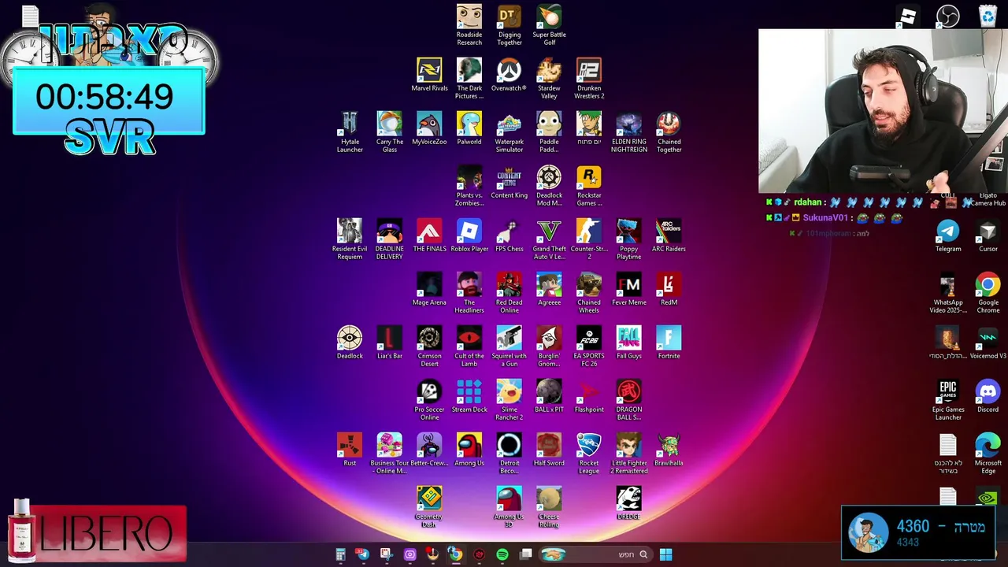The height and width of the screenshot is (567, 1008).
Task: Open the Marvel Rivals shortcut
Action: click(x=429, y=75)
